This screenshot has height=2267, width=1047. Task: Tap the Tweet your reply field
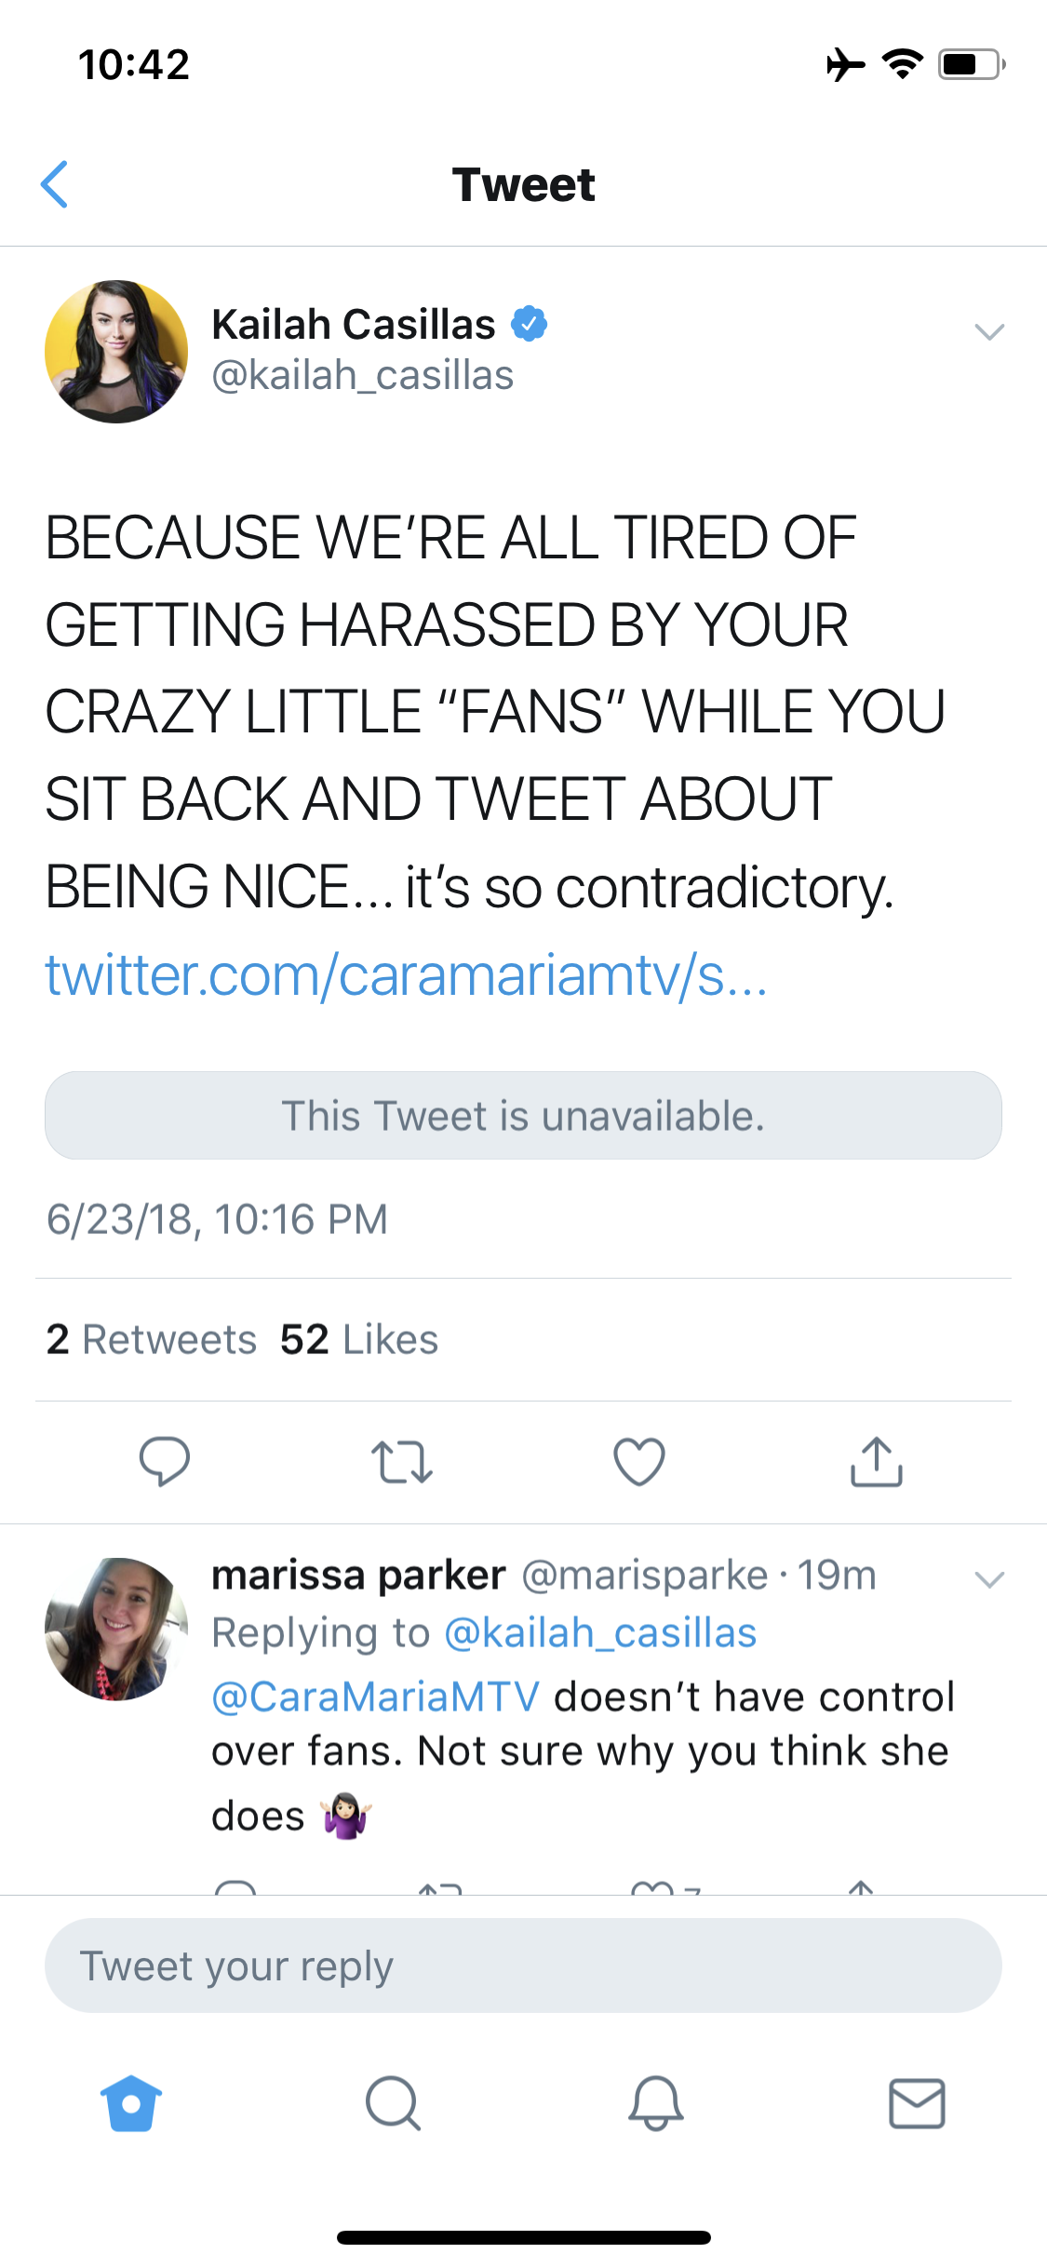[x=523, y=1965]
